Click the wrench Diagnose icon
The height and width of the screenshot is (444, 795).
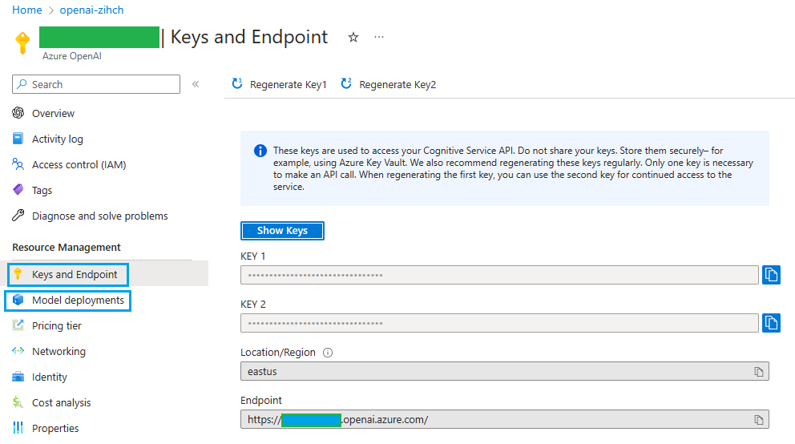18,216
